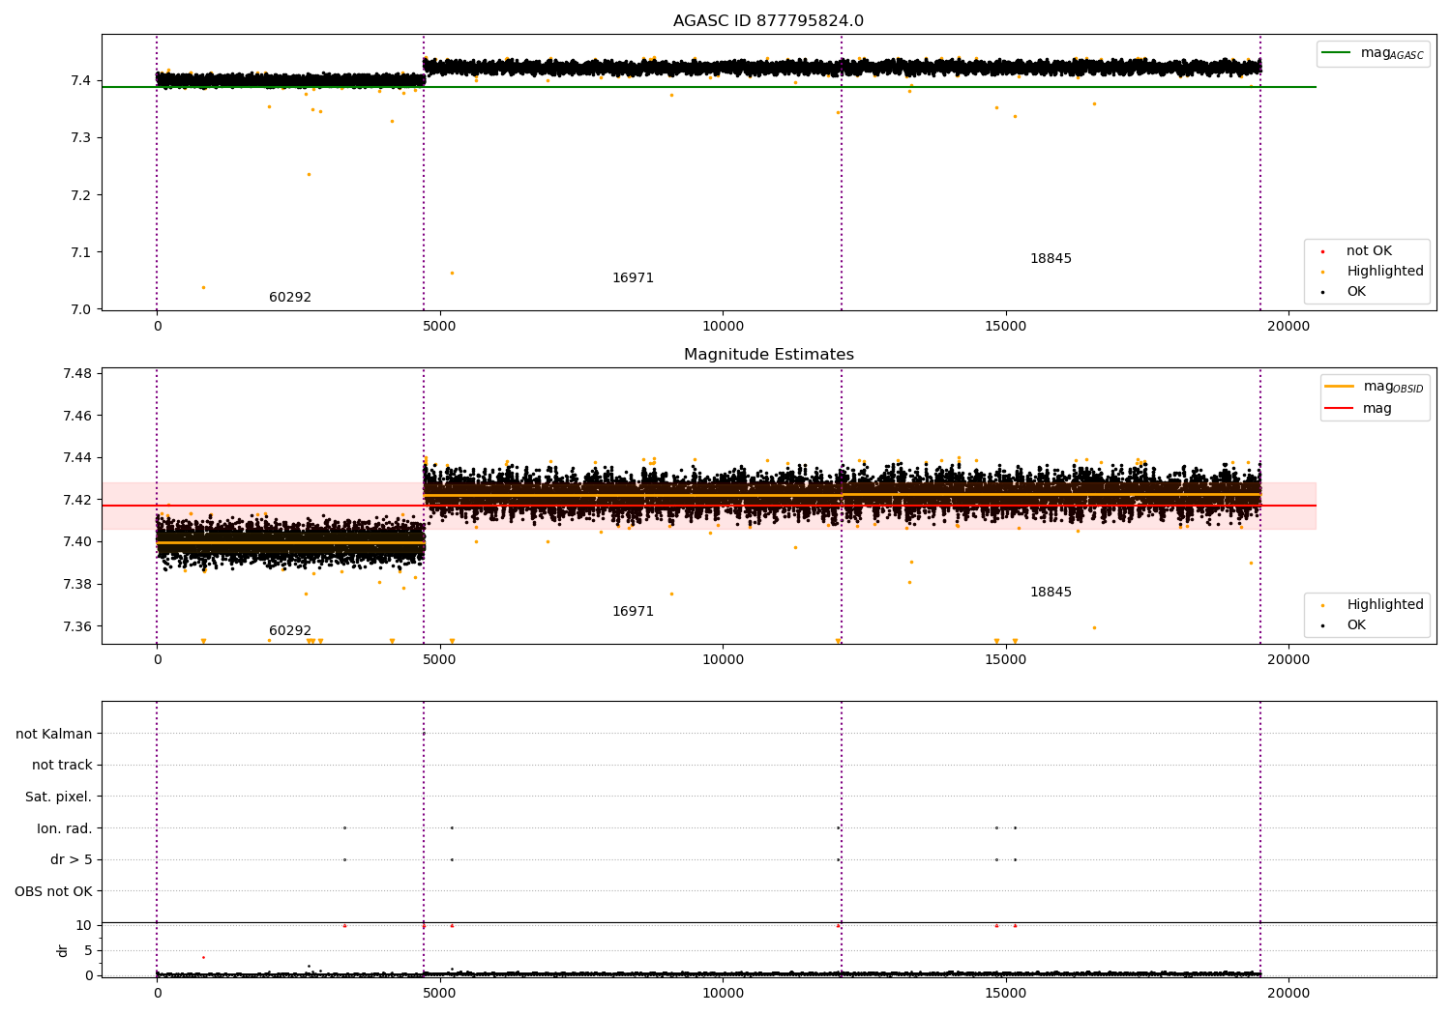Select obsid label 18845 in the middle plot
The width and height of the screenshot is (1451, 1015).
coord(1051,593)
